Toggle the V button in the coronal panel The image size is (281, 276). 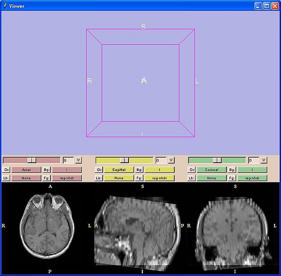click(x=263, y=160)
